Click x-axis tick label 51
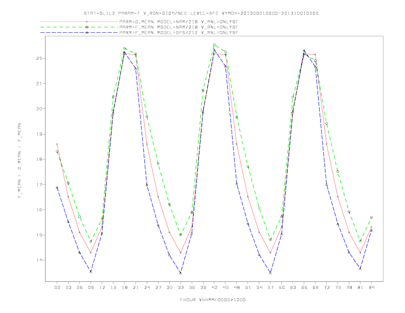 click(x=248, y=287)
